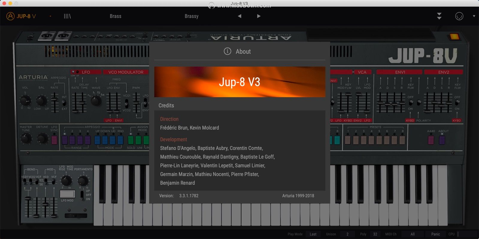The image size is (479, 239).
Task: Click the Brass preset type filter
Action: pyautogui.click(x=116, y=16)
